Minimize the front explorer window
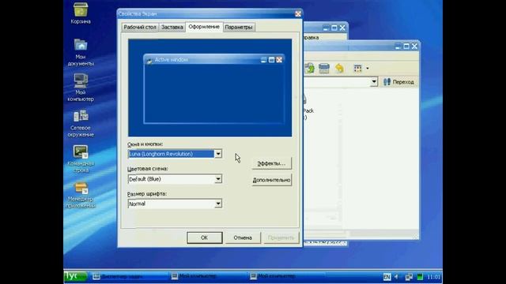The height and width of the screenshot is (284, 506). 398,47
